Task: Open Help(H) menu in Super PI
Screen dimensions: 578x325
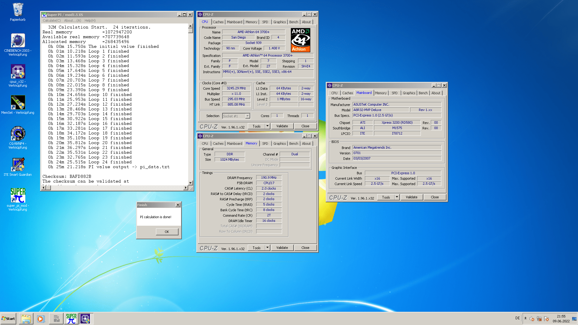Action: [x=90, y=20]
